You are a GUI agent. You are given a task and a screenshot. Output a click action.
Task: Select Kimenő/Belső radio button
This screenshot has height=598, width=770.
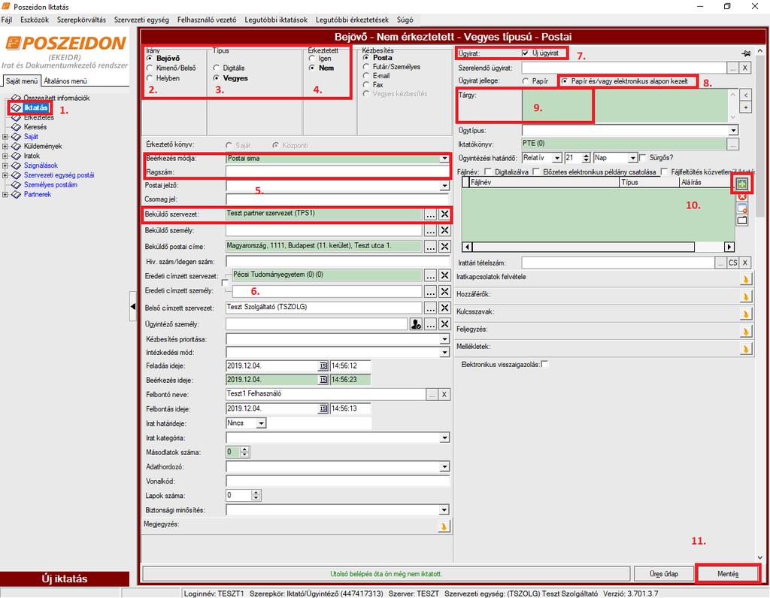[150, 68]
